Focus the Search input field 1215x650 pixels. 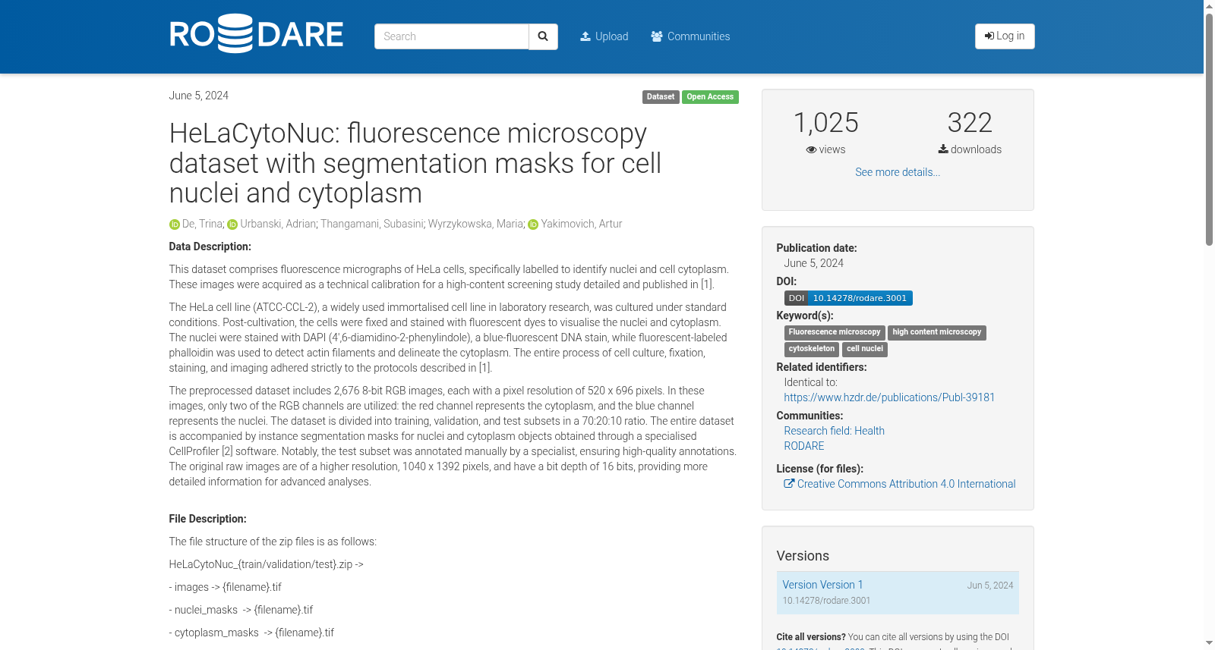451,36
